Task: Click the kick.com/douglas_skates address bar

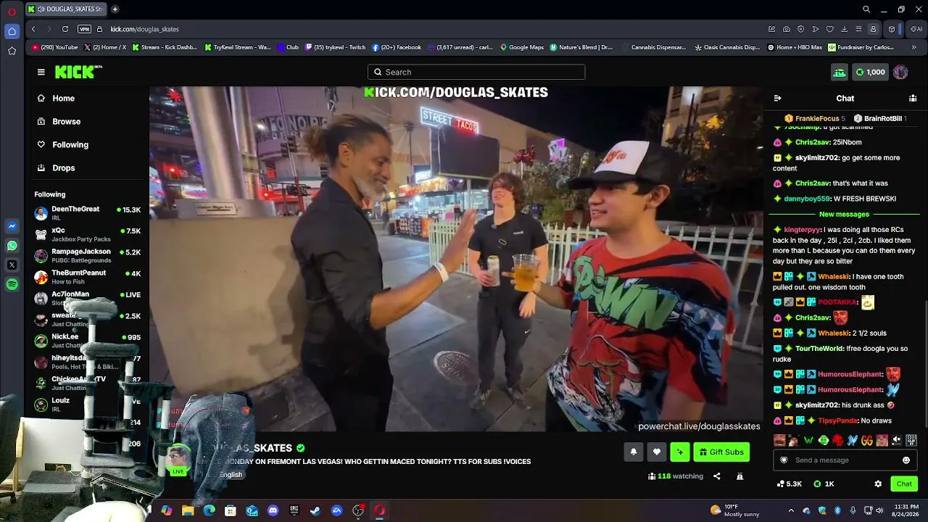Action: coord(145,29)
